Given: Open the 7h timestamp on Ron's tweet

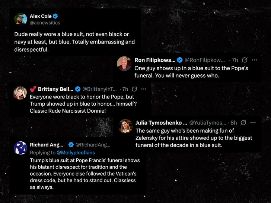Looking at the screenshot, I should coord(235,60).
